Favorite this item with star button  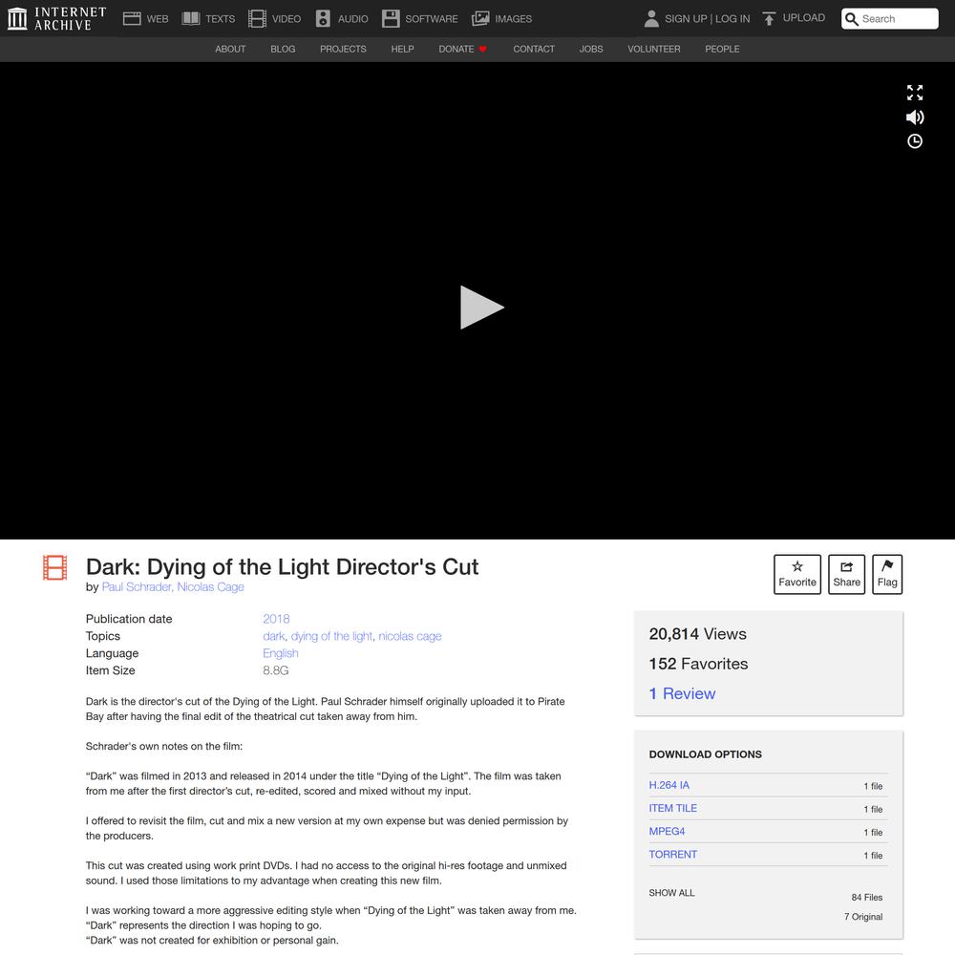pyautogui.click(x=796, y=574)
